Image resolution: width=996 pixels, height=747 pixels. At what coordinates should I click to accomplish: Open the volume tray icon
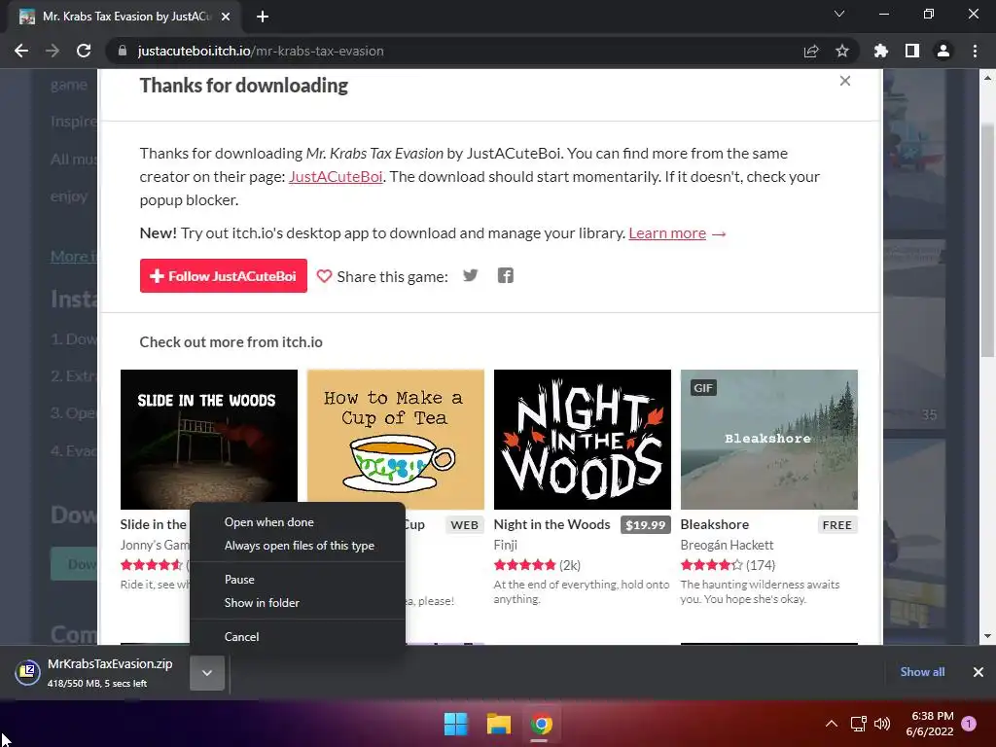881,724
